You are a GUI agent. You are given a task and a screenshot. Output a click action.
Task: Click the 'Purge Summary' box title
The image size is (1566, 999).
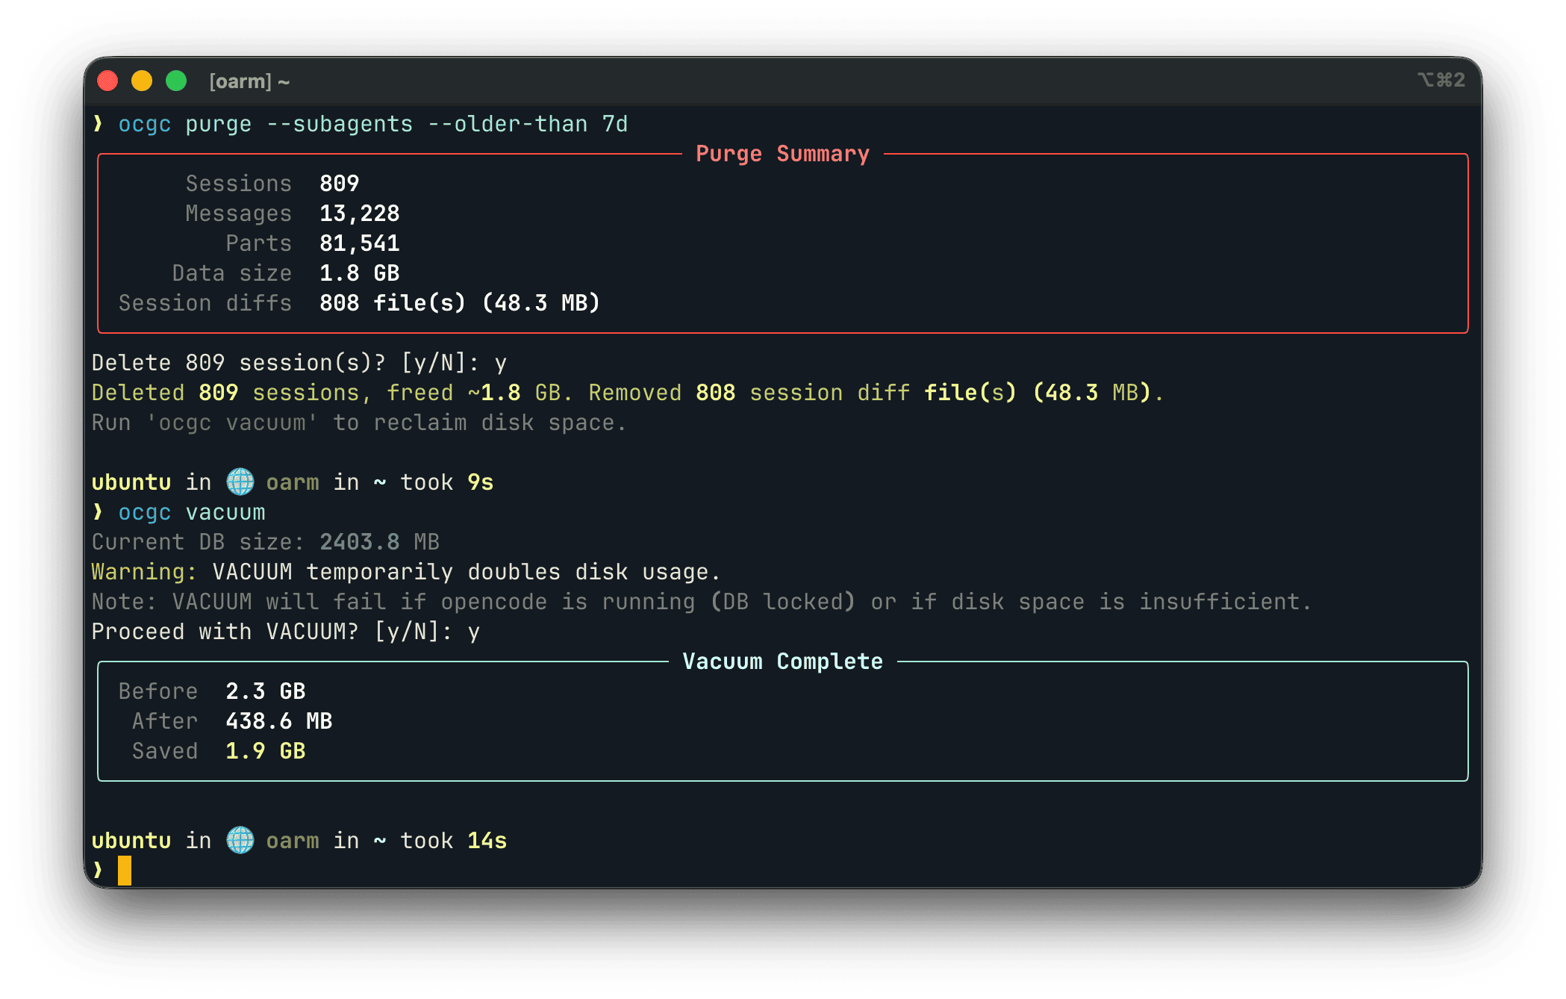782,154
